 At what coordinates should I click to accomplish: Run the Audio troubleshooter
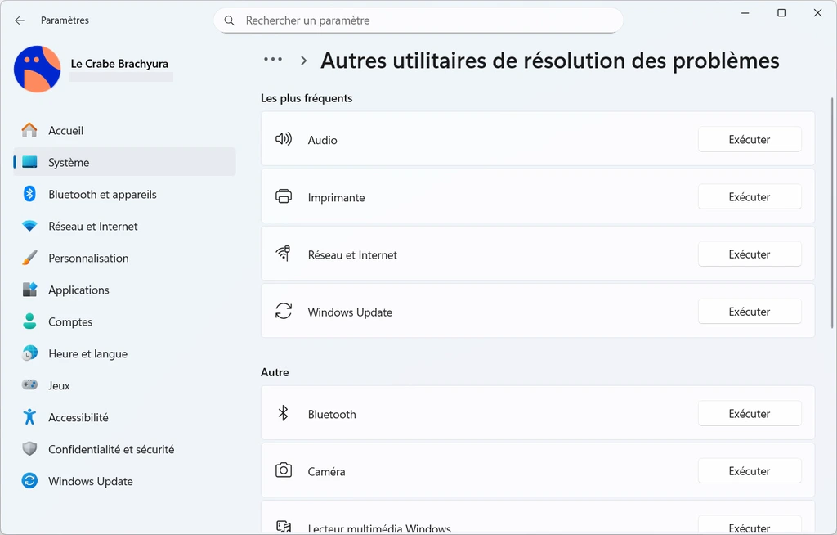tap(749, 140)
